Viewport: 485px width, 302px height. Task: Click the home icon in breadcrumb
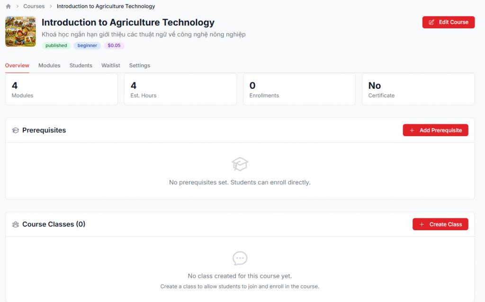tap(8, 7)
